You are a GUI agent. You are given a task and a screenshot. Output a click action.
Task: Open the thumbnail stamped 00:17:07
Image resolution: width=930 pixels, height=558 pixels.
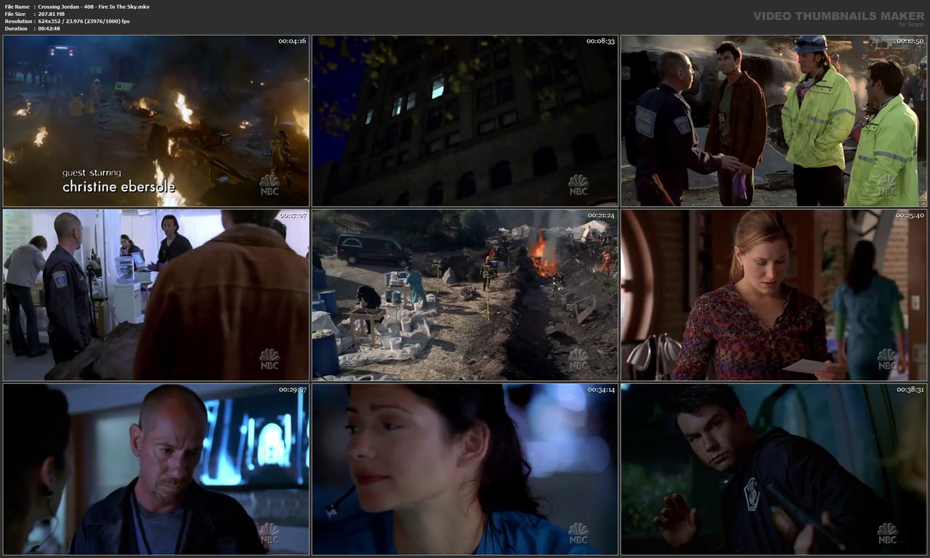[x=156, y=295]
